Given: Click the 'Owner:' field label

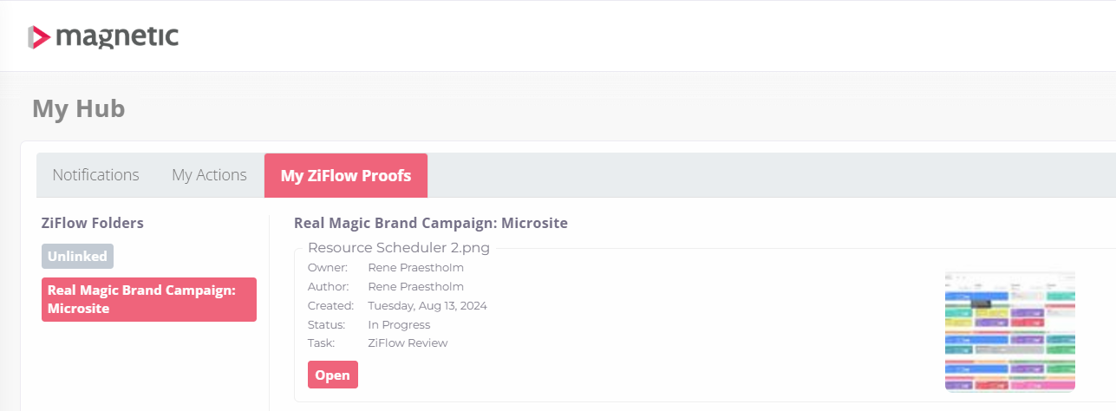Looking at the screenshot, I should 328,268.
